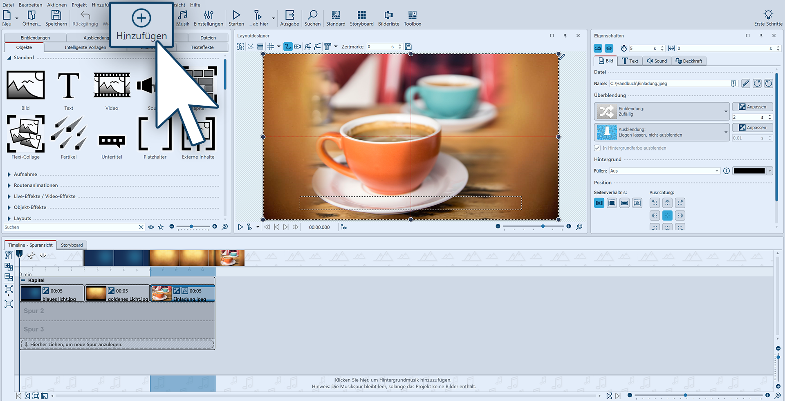Screen dimensions: 785x401
Task: Toggle favorites star in object search bar
Action: click(x=161, y=227)
